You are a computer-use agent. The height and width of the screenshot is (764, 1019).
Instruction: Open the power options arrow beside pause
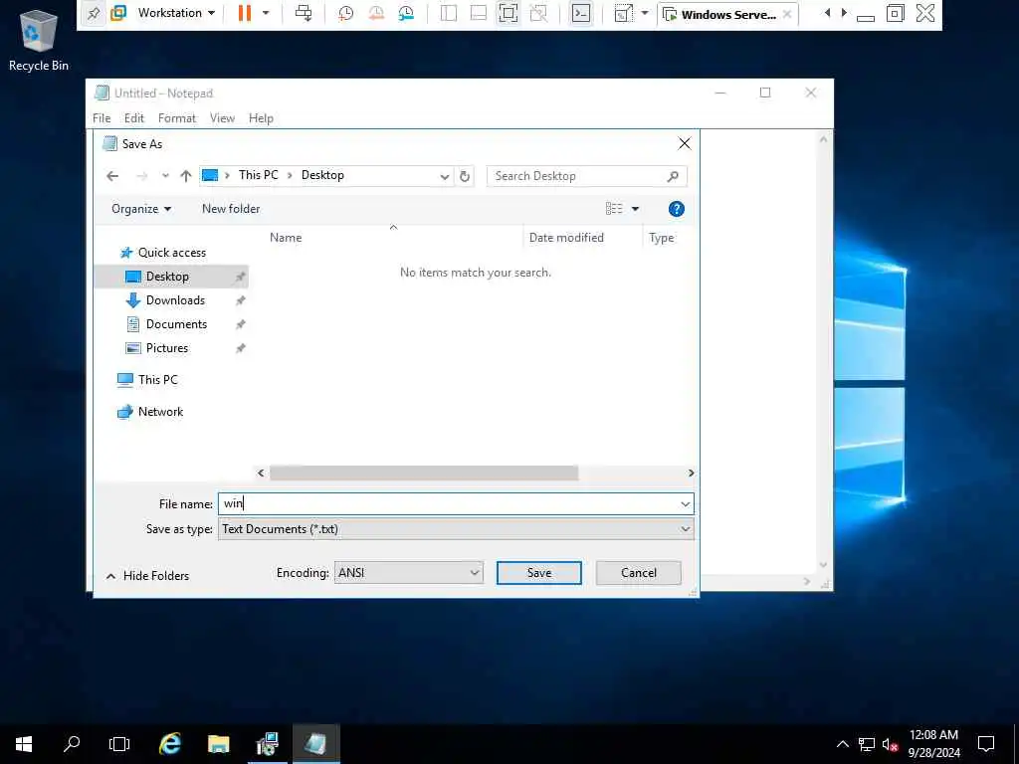tap(266, 13)
